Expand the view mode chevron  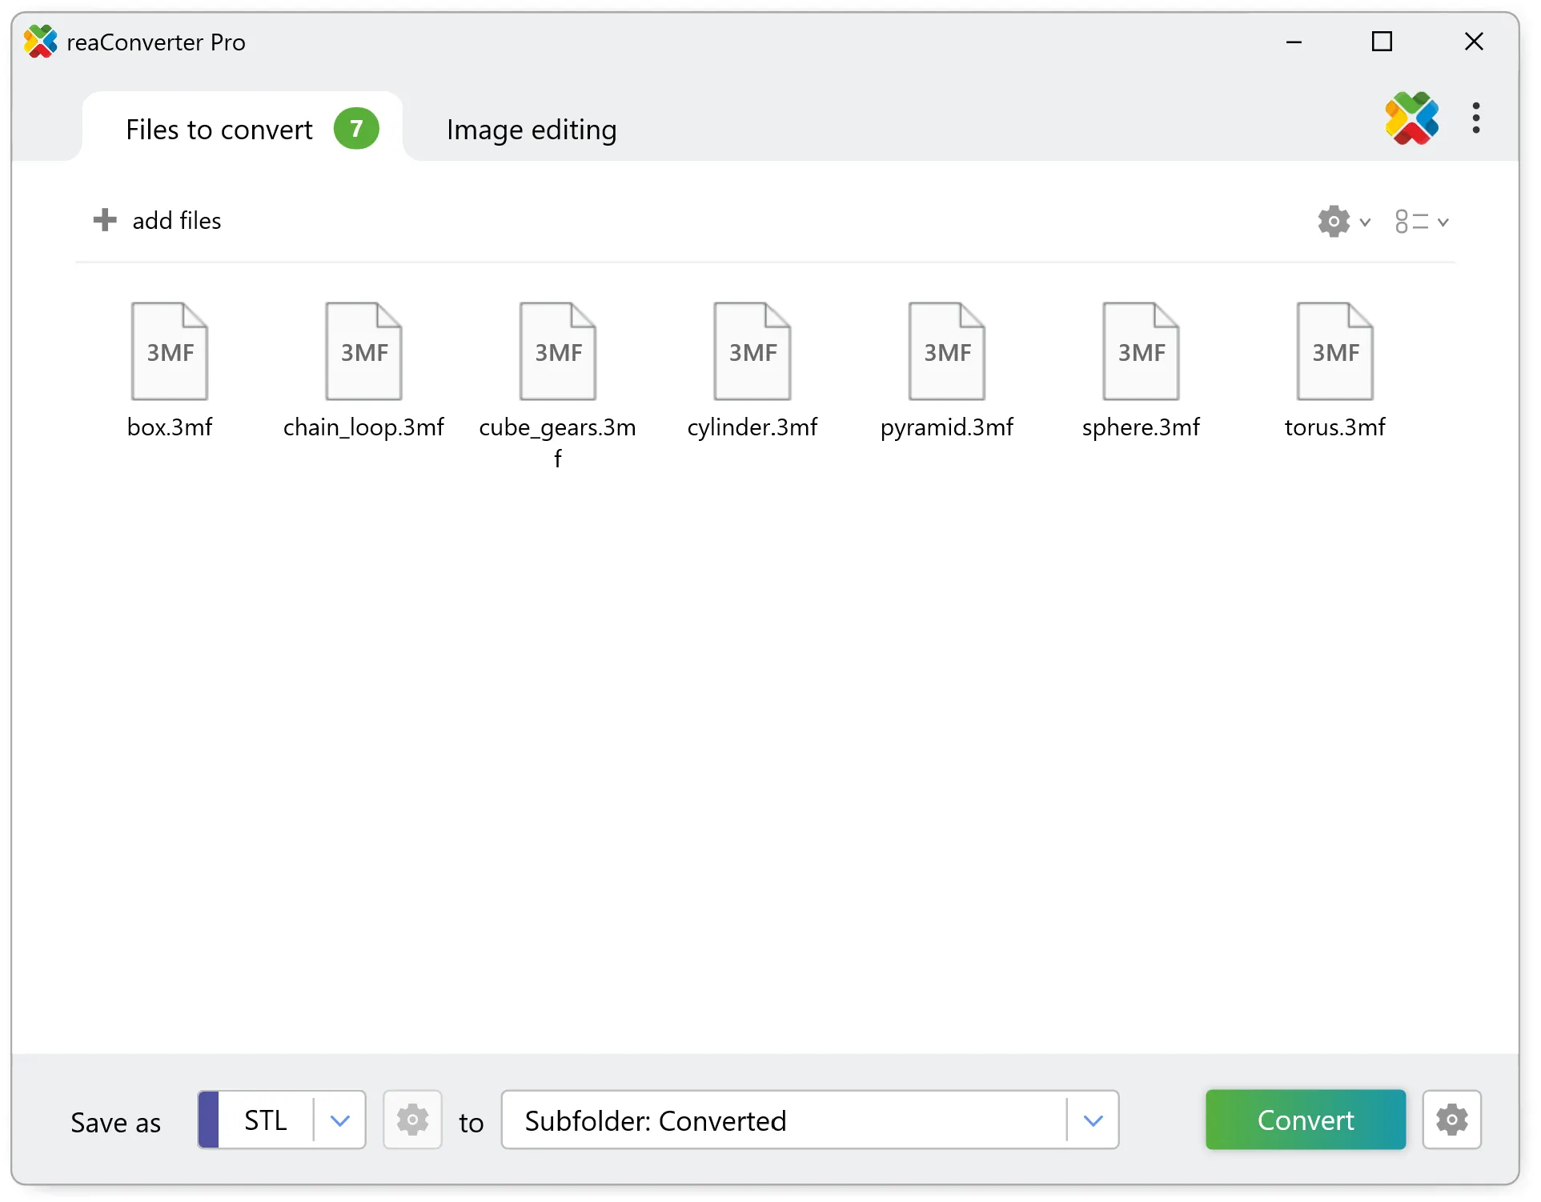1443,221
